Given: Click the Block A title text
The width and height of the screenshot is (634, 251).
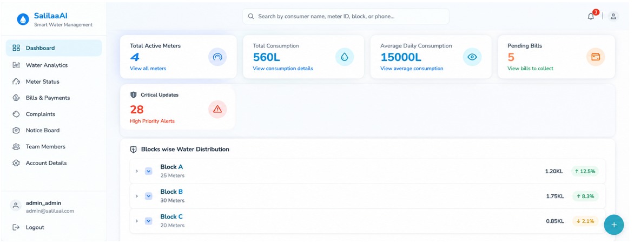Looking at the screenshot, I should 171,167.
